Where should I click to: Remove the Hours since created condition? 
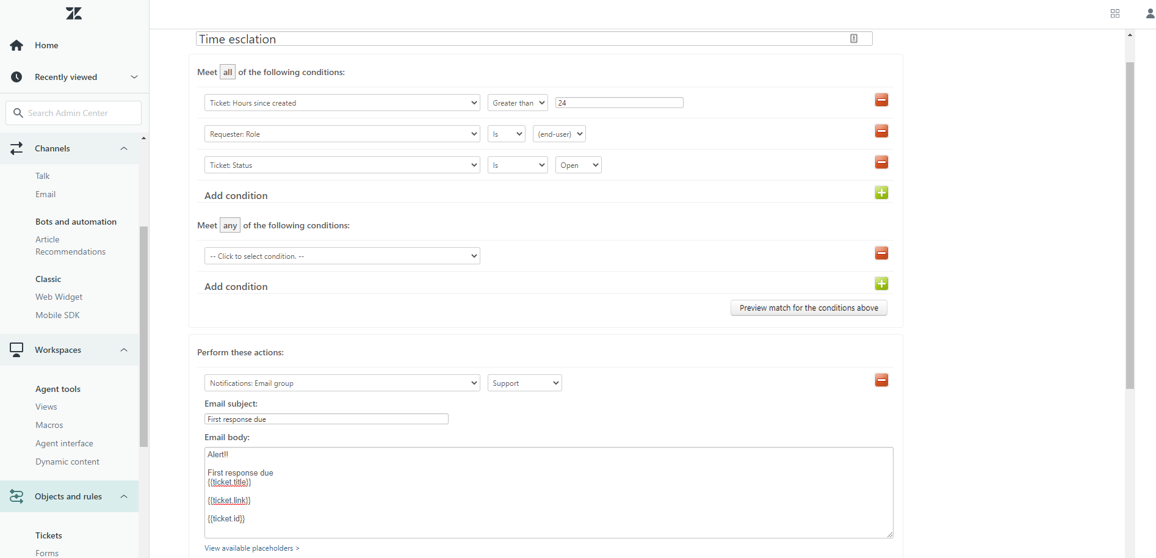[881, 100]
